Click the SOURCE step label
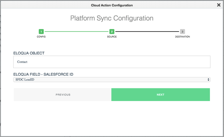The width and height of the screenshot is (224, 137). coord(112,37)
